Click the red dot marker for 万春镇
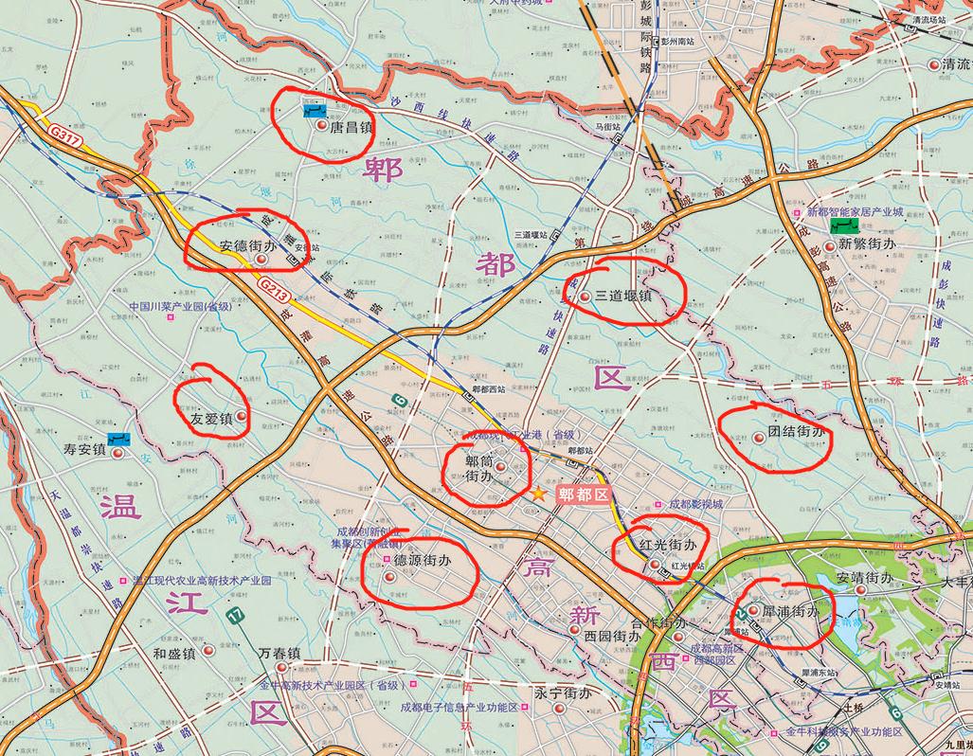The image size is (973, 756). tap(281, 667)
